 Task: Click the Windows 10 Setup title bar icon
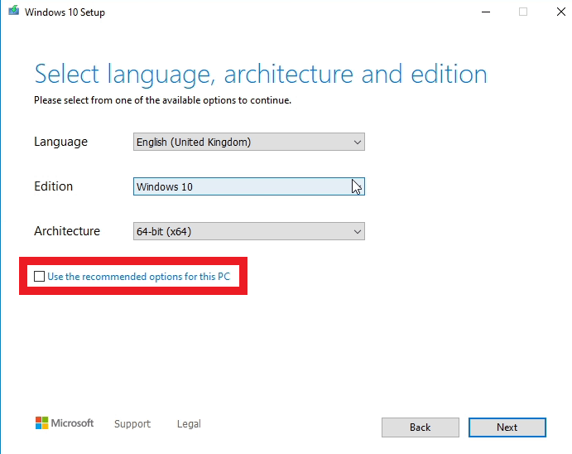tap(14, 10)
